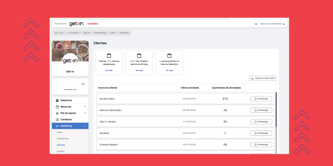Expand the Reservas submenu chevron
This screenshot has height=166, width=333.
pos(85,107)
